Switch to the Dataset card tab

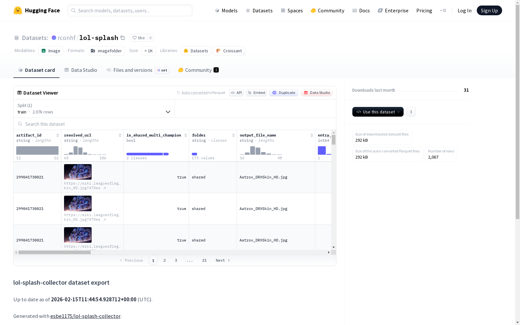click(x=36, y=70)
